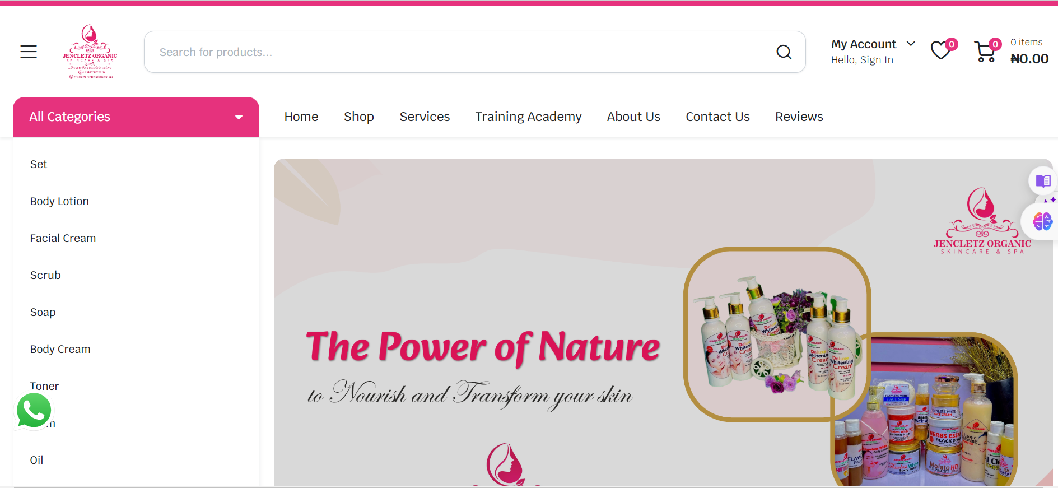This screenshot has width=1058, height=488.
Task: Click the Hello, Sign In link
Action: pyautogui.click(x=862, y=60)
